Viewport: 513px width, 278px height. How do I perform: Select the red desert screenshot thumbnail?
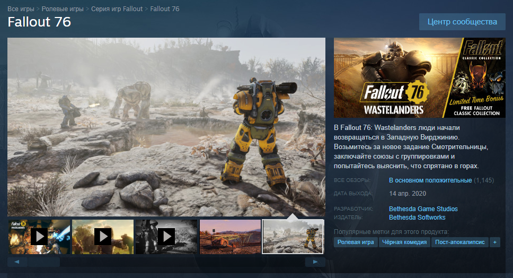point(230,236)
